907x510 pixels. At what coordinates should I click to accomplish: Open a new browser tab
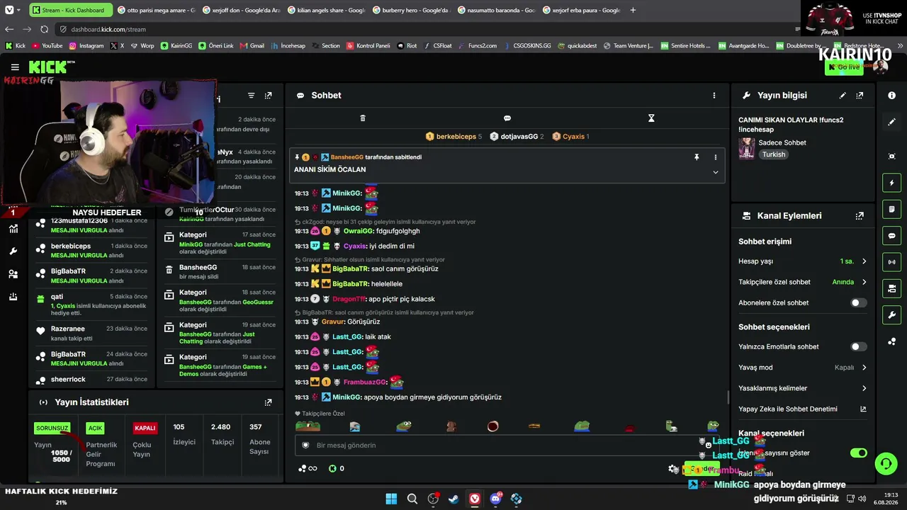[x=633, y=10]
